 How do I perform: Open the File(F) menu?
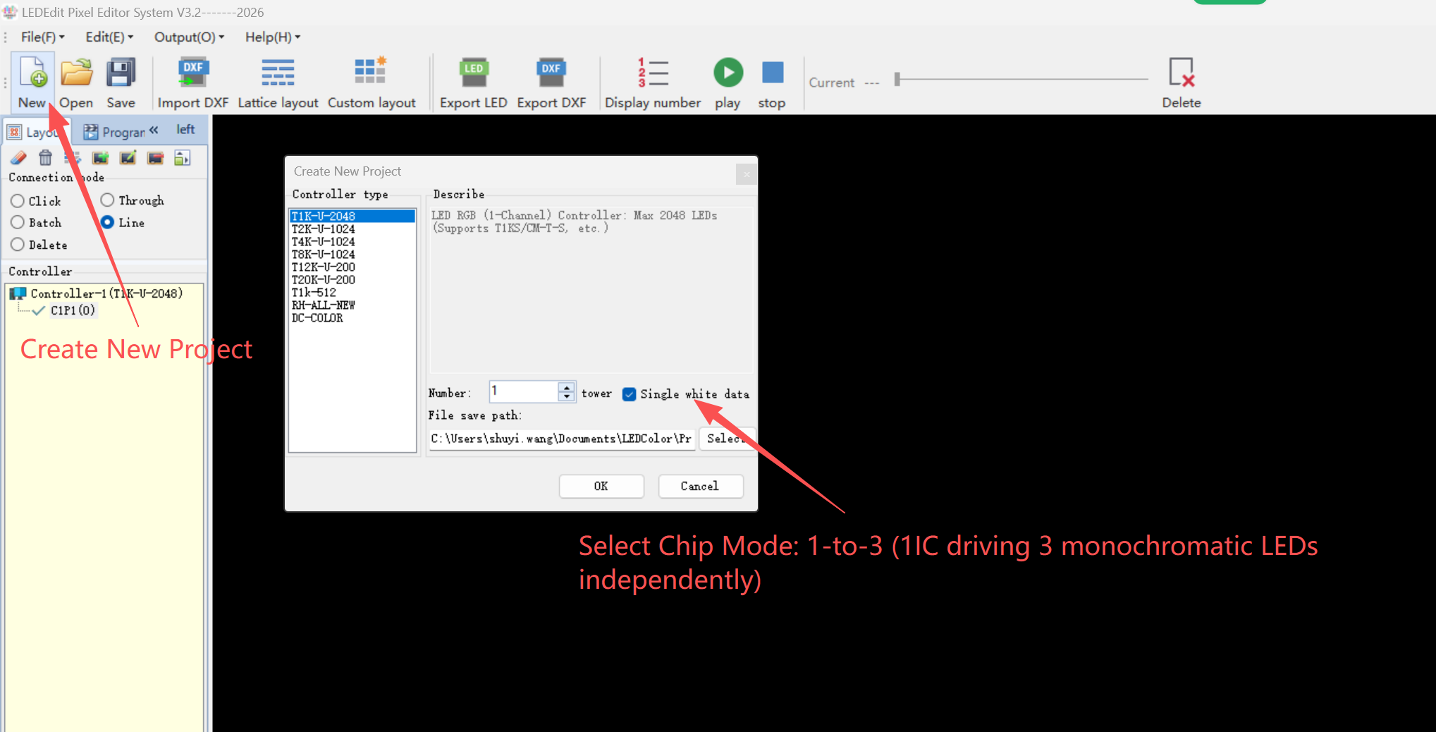(42, 37)
